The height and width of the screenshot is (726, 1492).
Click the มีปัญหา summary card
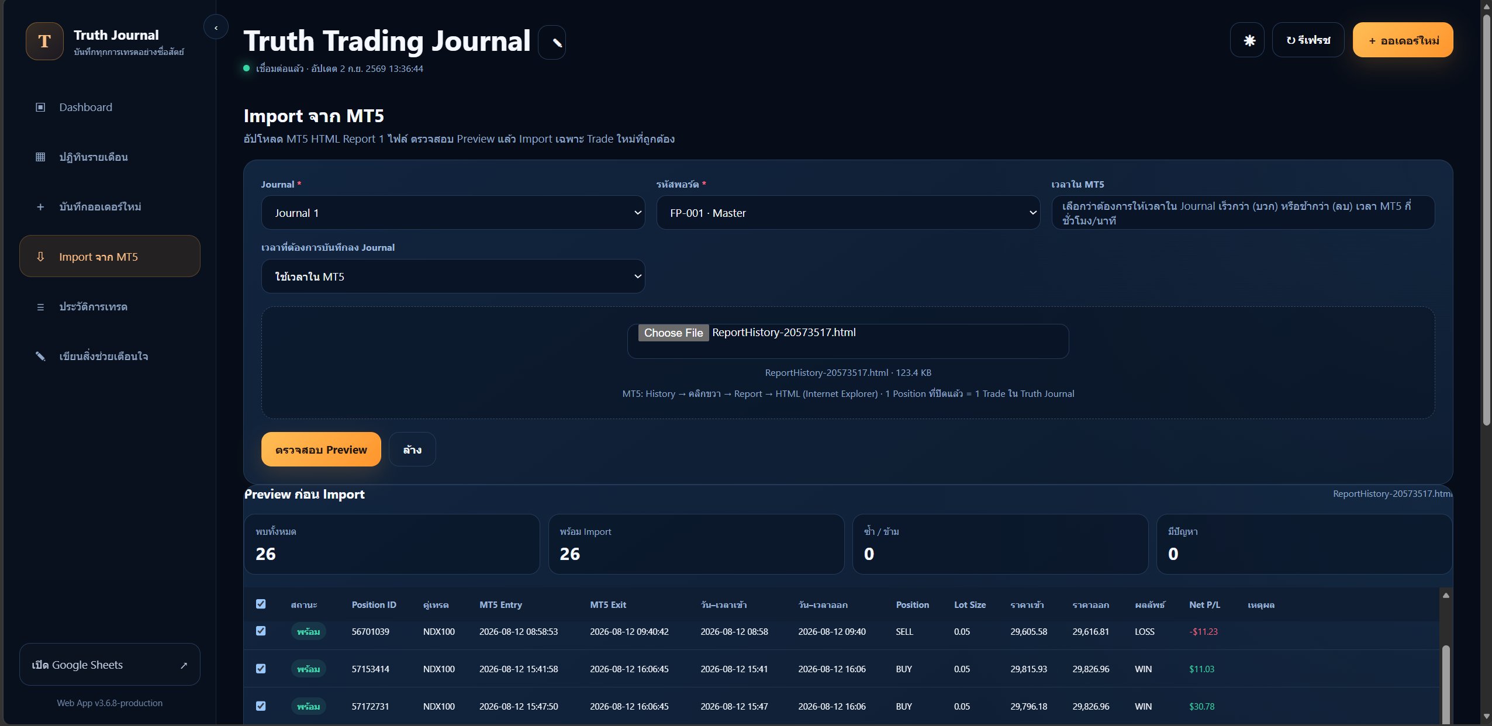pyautogui.click(x=1304, y=544)
